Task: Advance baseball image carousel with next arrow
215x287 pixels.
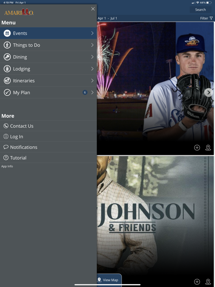Action: (x=209, y=93)
